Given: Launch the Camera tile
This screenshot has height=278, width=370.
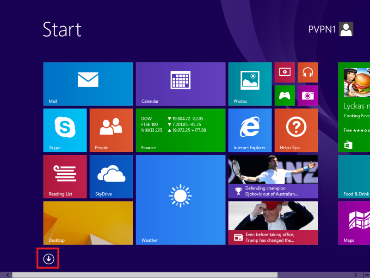Looking at the screenshot, I should 308,95.
